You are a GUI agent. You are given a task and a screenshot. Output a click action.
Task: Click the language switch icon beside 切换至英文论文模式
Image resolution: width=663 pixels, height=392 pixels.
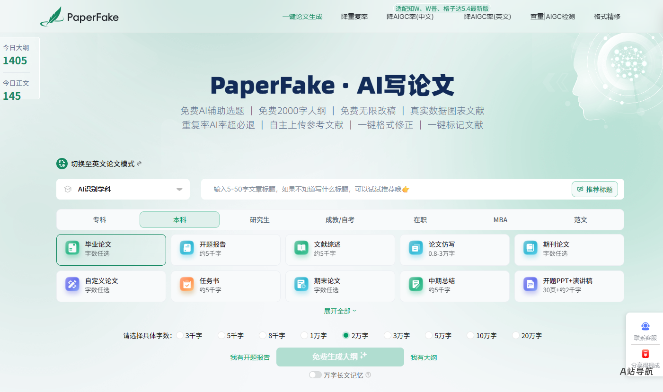(62, 164)
